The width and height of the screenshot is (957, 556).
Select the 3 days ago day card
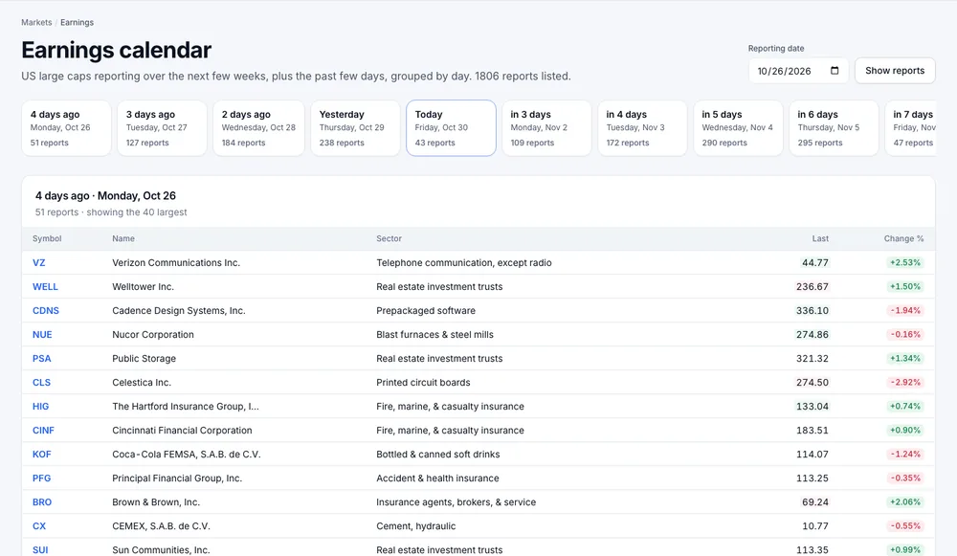click(162, 128)
